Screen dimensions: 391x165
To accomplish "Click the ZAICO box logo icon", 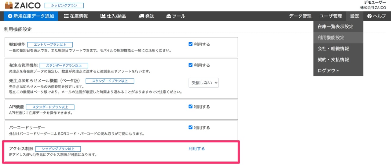I will tap(9, 5).
